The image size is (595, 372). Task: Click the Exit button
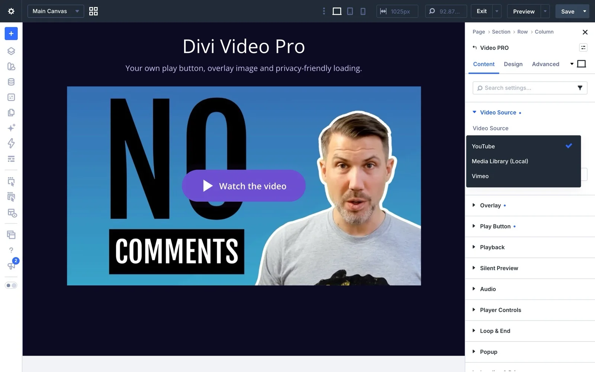tap(482, 11)
